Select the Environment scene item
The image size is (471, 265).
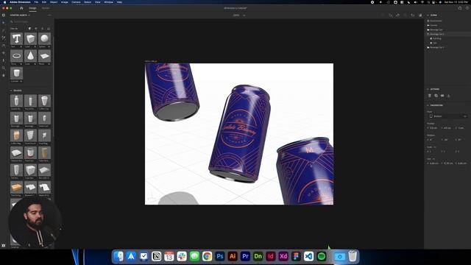click(x=436, y=21)
